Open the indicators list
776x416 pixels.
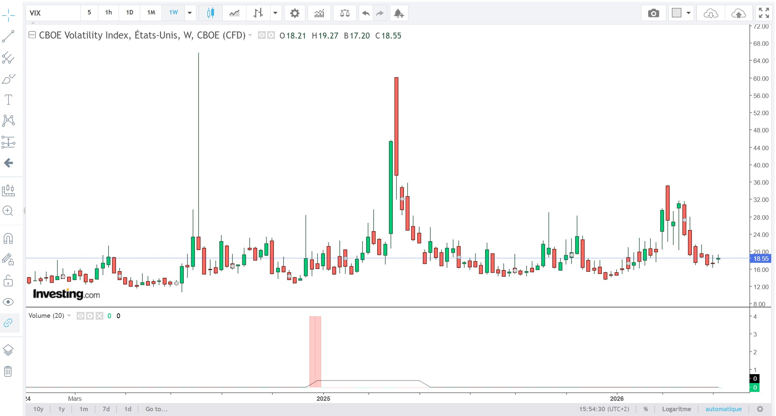pos(319,13)
